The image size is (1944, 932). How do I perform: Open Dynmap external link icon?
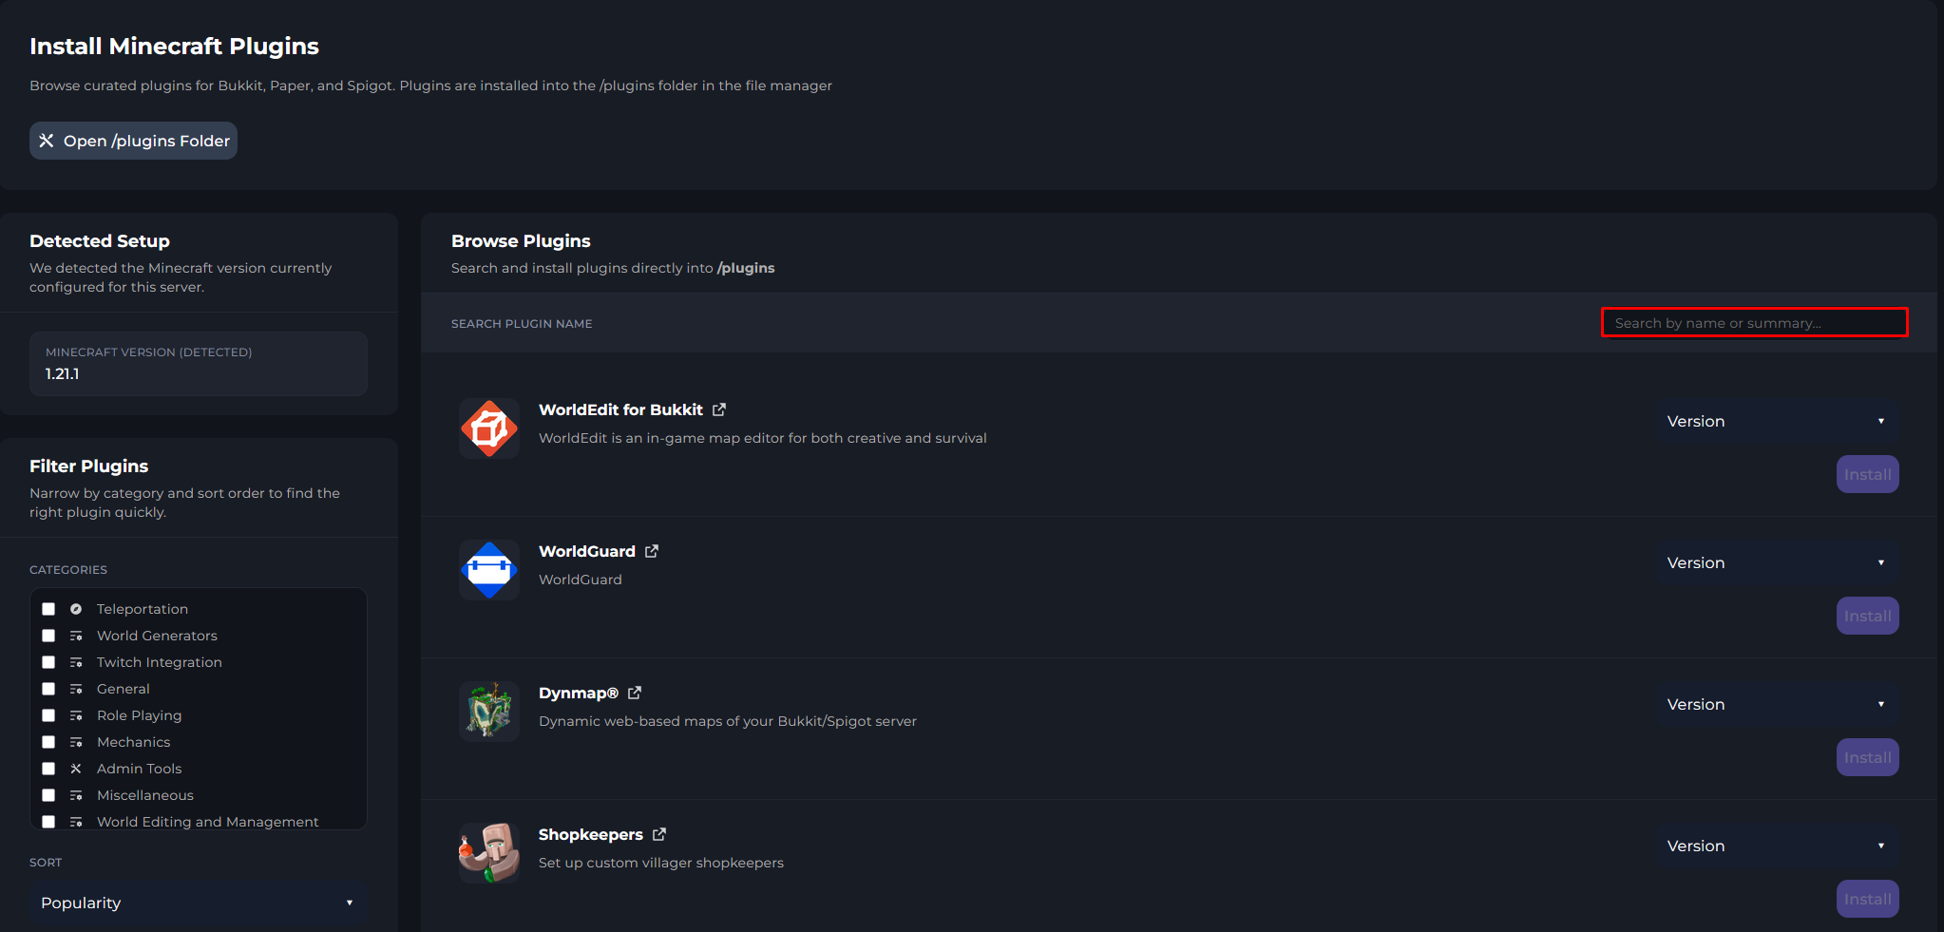tap(635, 693)
